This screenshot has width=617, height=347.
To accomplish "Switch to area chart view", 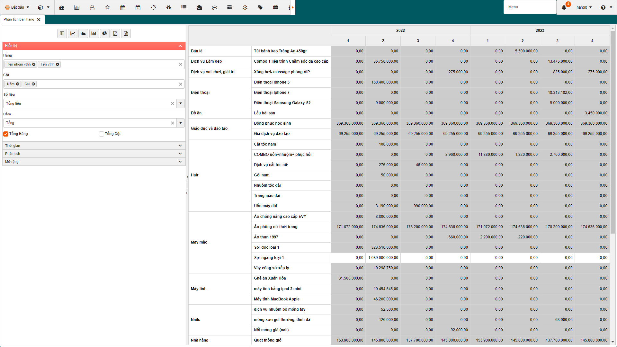I will (83, 33).
